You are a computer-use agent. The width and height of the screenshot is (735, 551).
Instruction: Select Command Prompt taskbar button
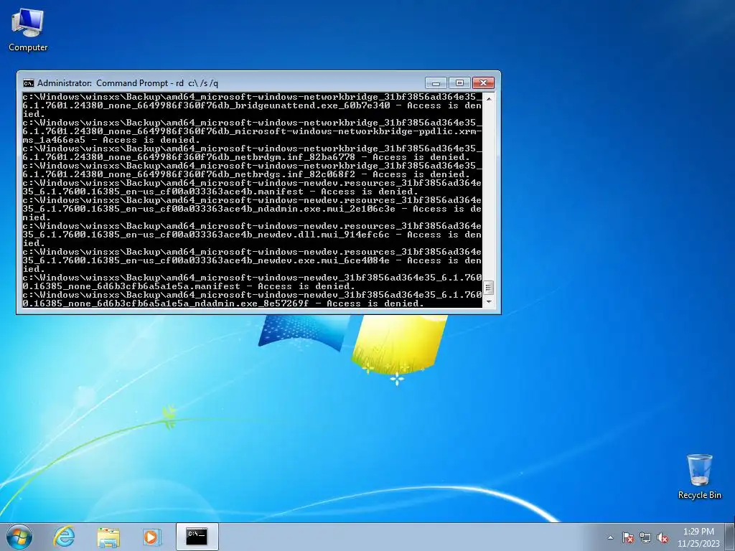click(197, 537)
